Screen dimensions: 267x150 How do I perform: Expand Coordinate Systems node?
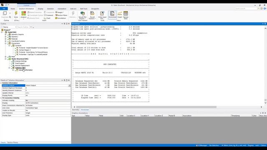pyautogui.click(x=5, y=41)
